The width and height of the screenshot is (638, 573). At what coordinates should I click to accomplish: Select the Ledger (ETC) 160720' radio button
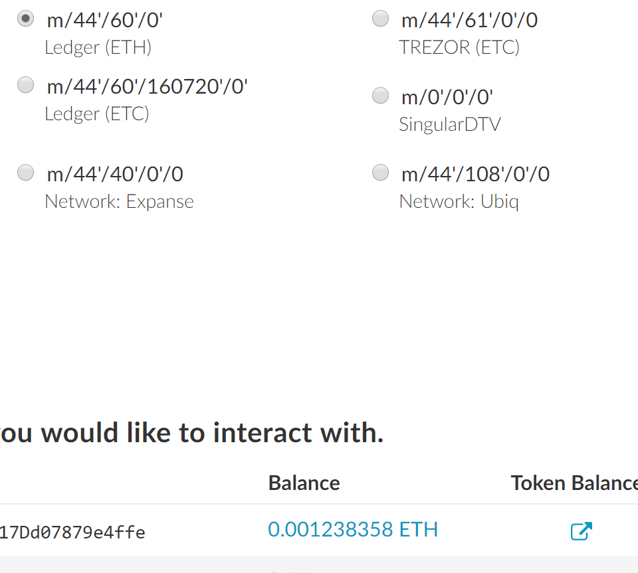click(x=26, y=85)
